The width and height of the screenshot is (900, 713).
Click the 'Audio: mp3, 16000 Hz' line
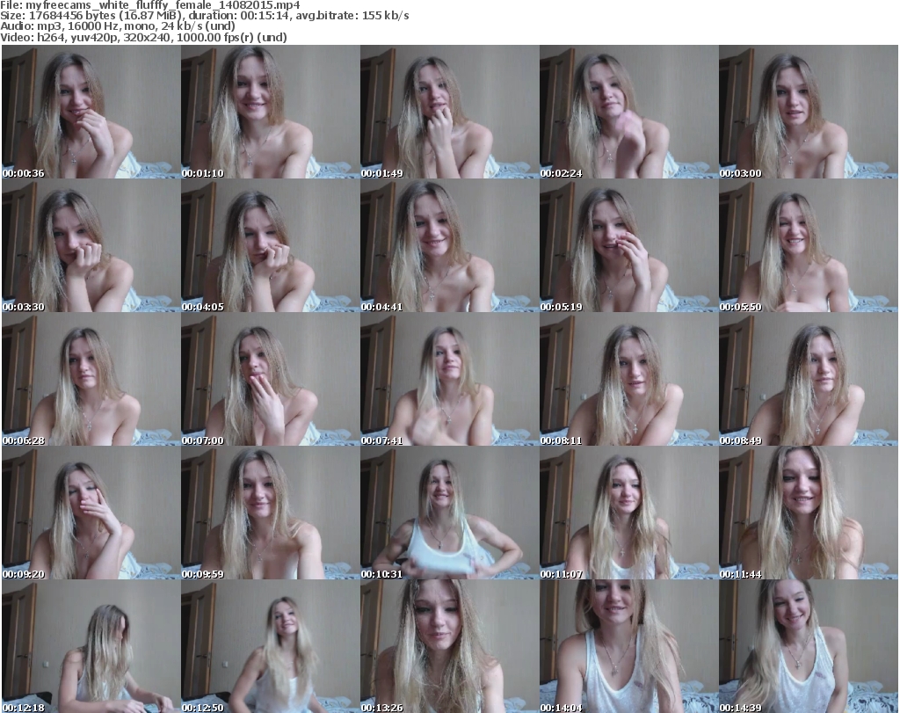pos(118,26)
